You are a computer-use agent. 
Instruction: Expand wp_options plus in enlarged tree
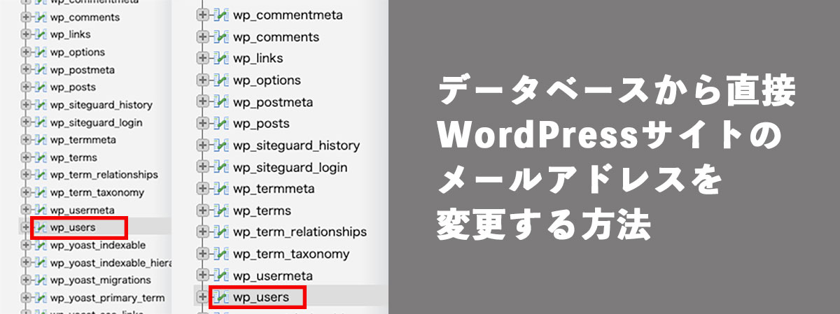[204, 80]
